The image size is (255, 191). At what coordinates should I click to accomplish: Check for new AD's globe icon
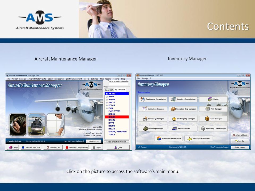click(23, 147)
